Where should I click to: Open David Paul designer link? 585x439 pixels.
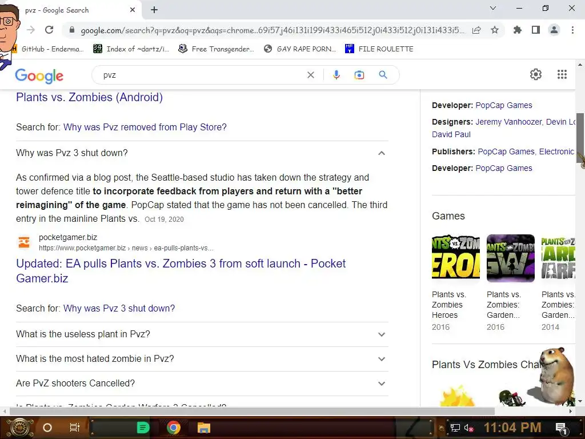(451, 134)
